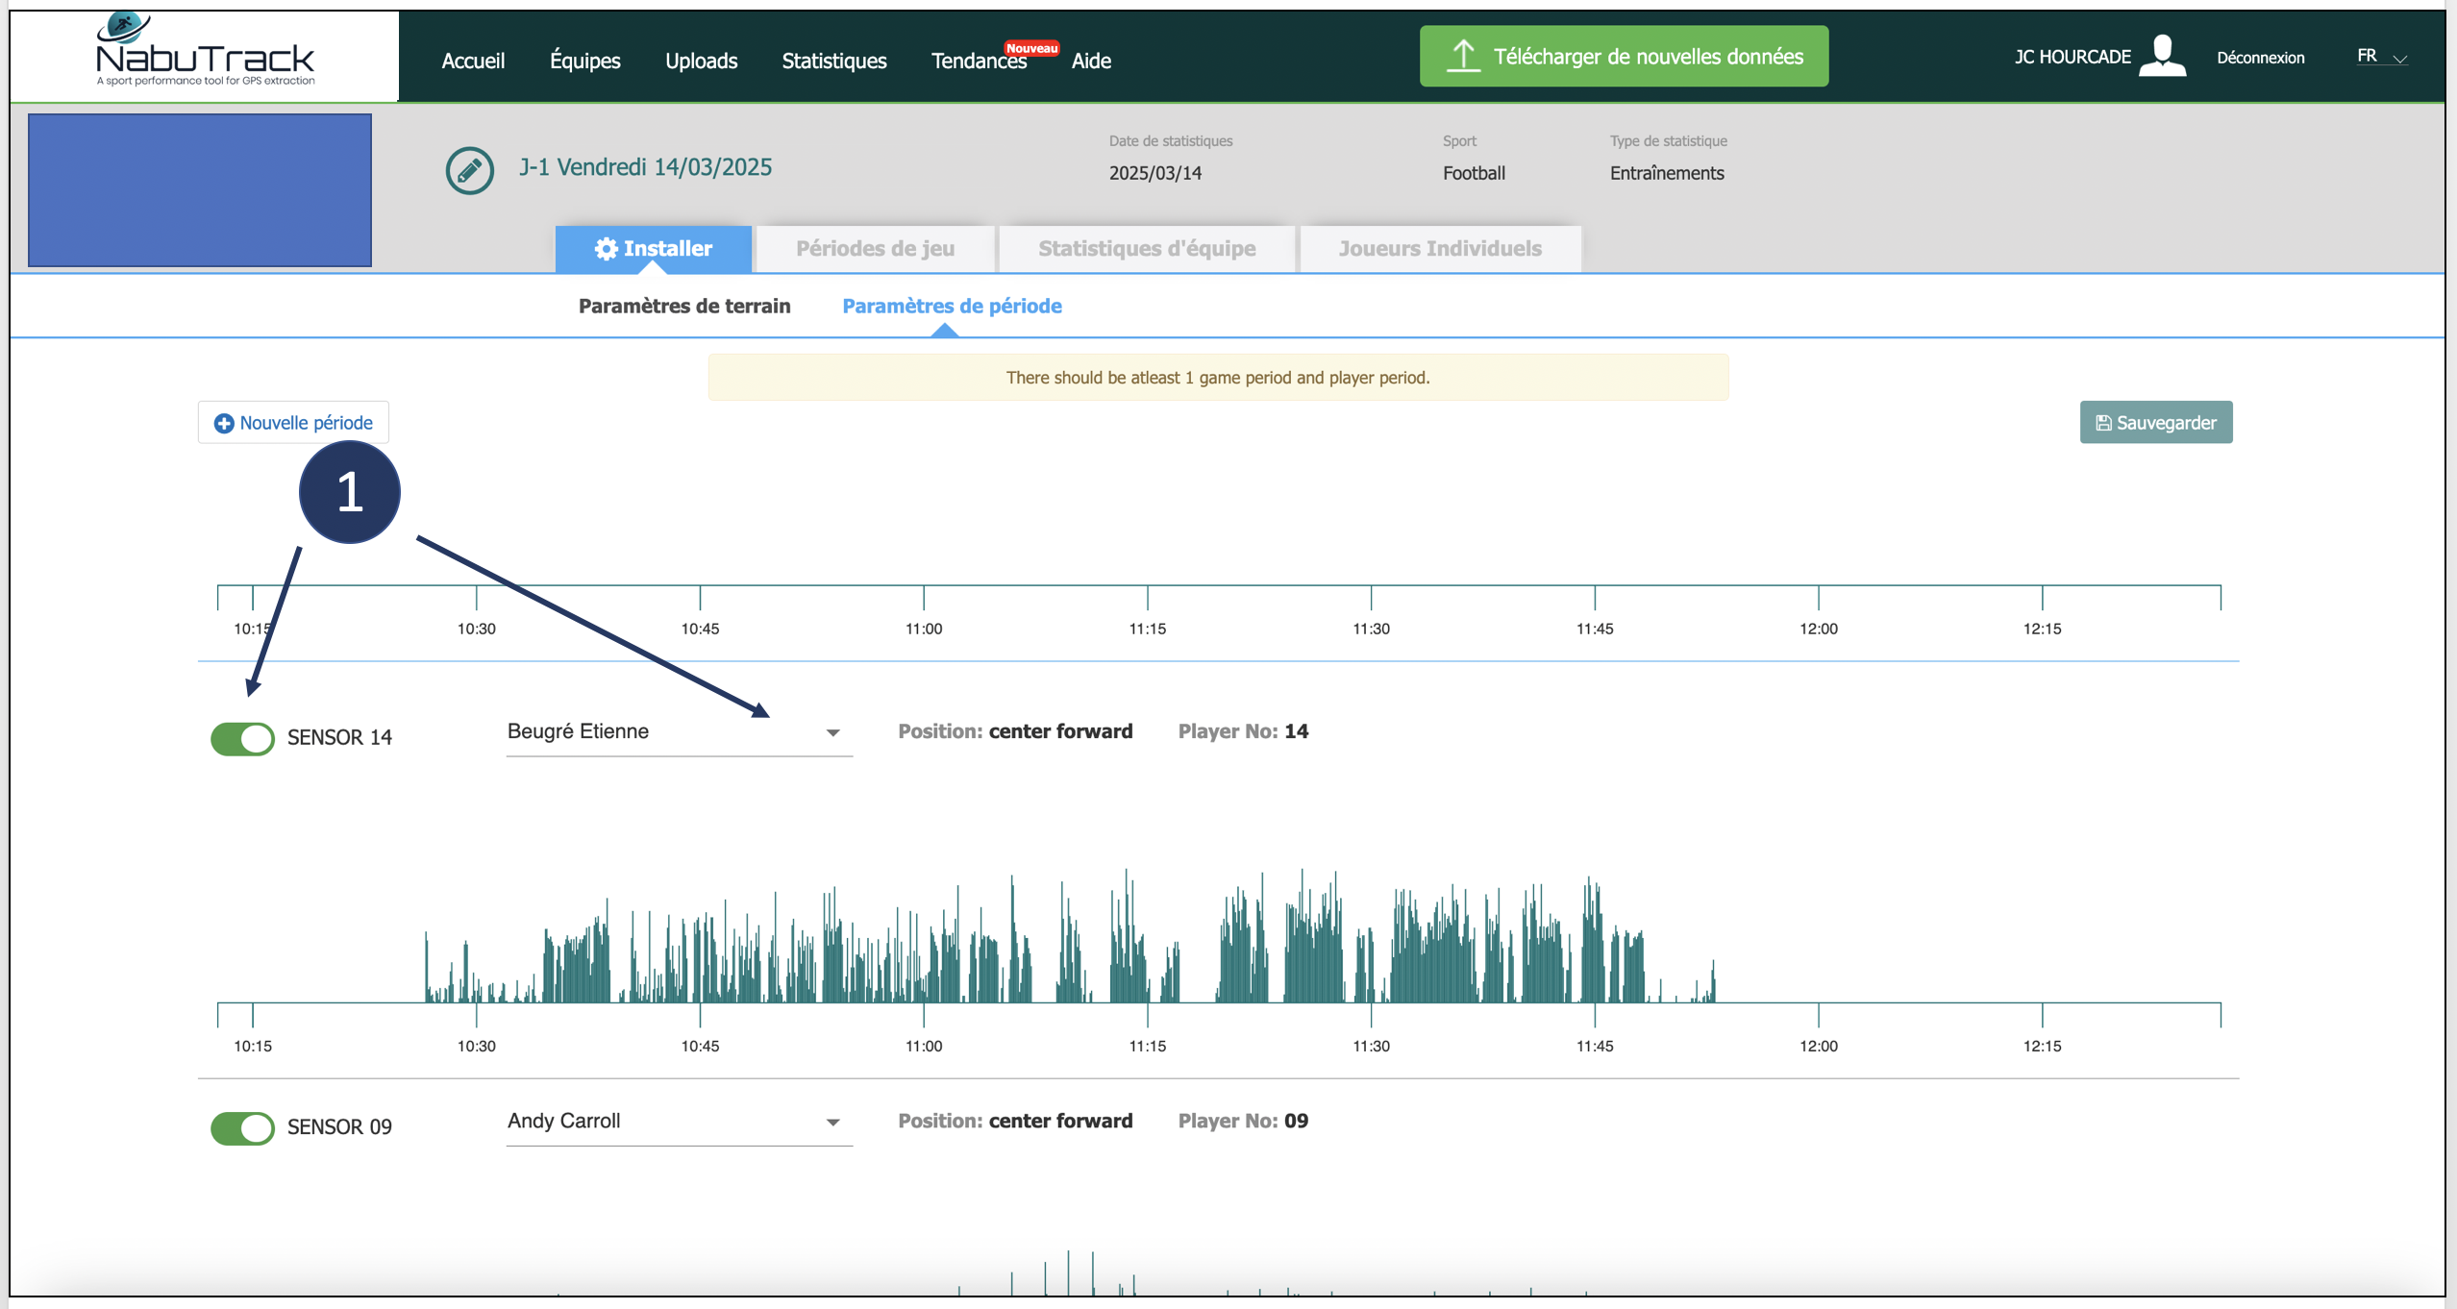This screenshot has height=1309, width=2457.
Task: Click the 11:15 marker below SENSOR 14 chart
Action: pos(1147,1046)
